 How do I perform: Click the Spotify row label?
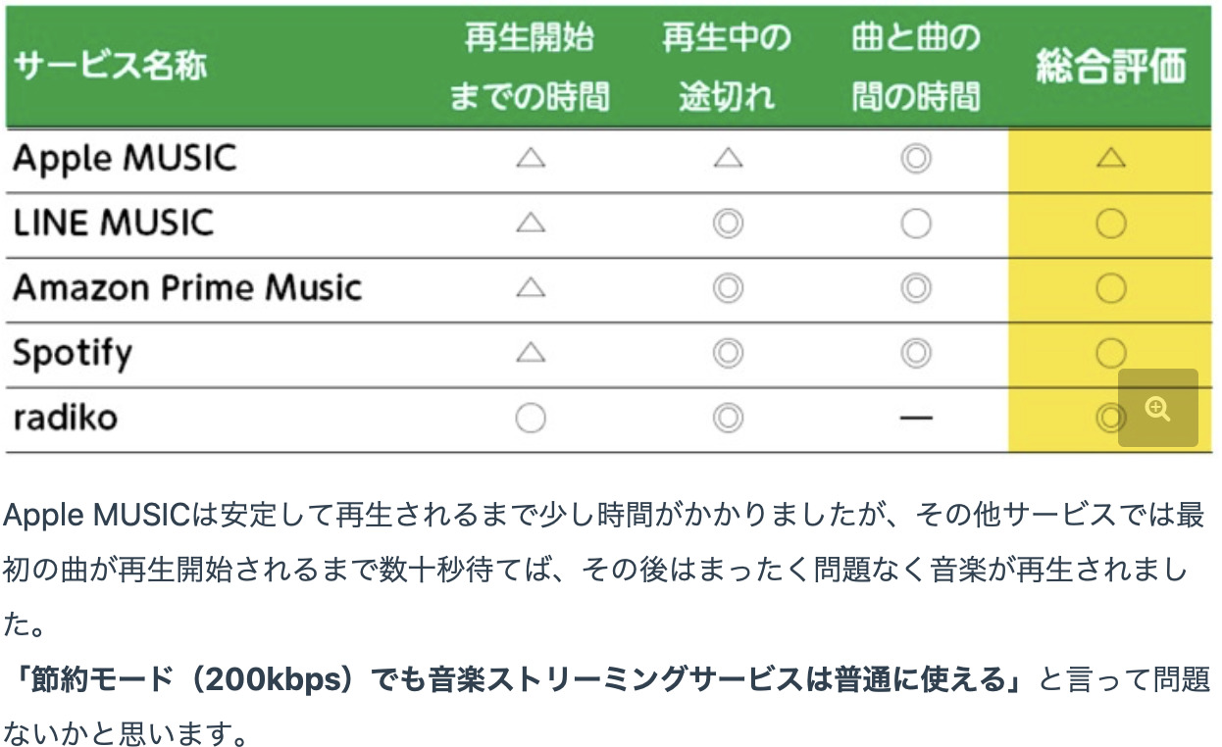(73, 354)
